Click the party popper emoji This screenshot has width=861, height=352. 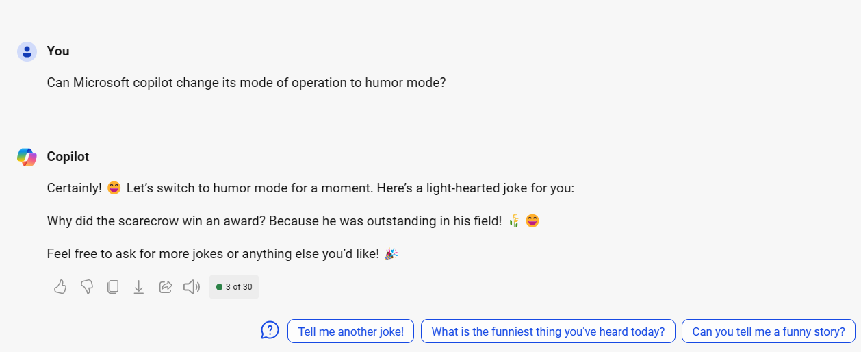pos(391,254)
